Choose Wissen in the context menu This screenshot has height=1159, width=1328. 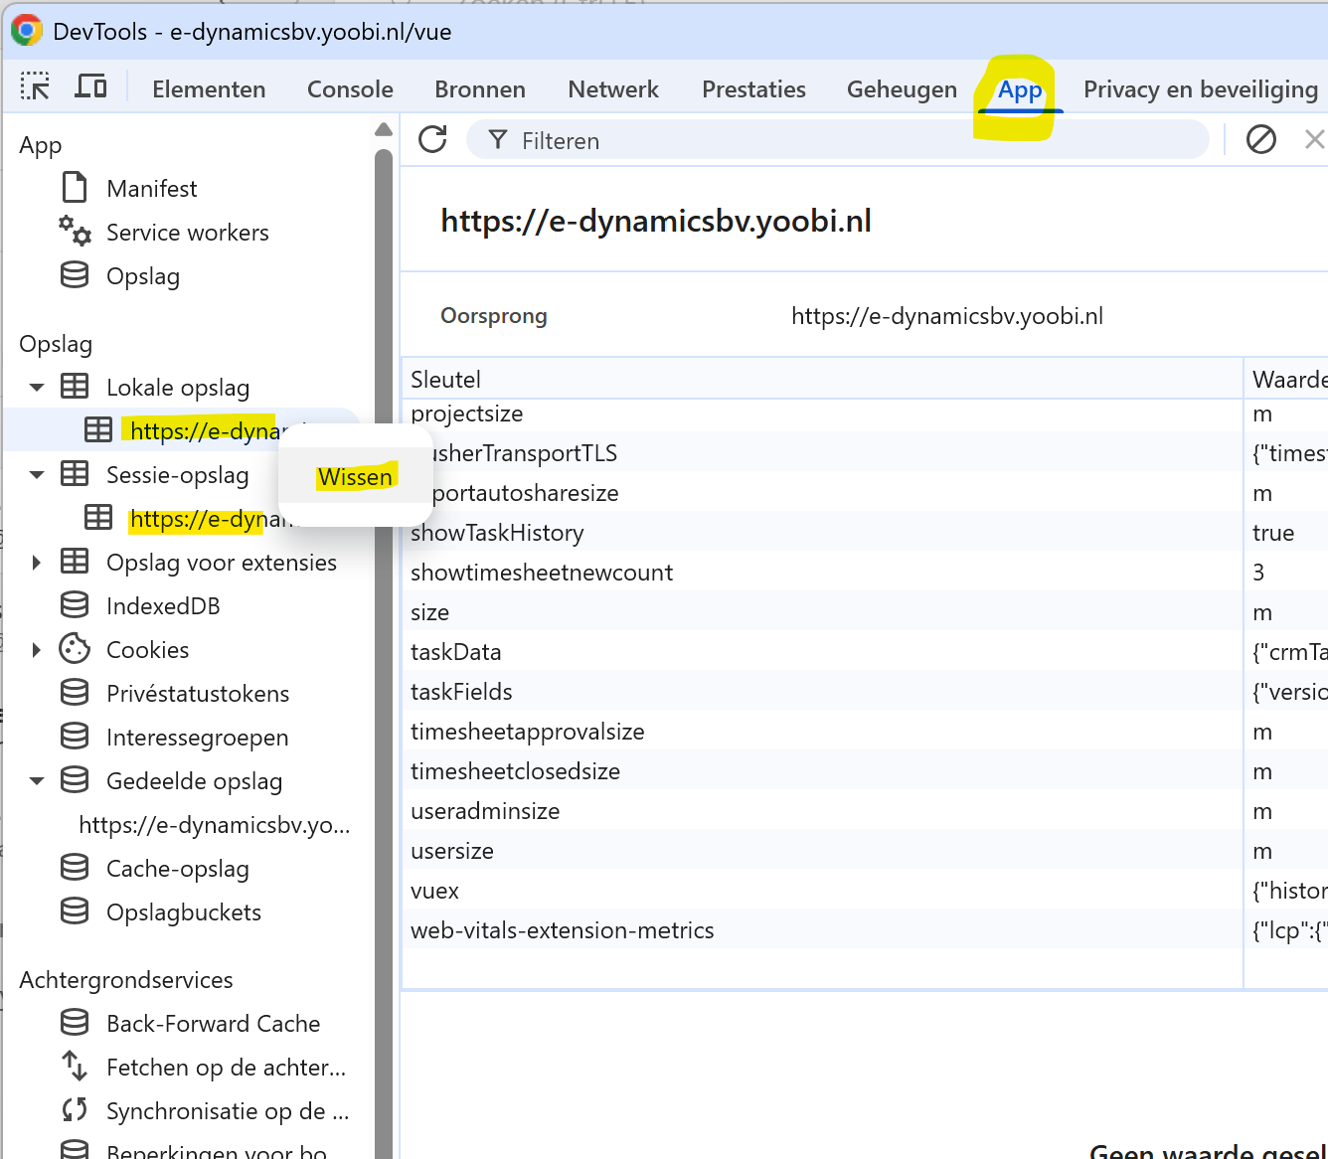click(x=355, y=477)
